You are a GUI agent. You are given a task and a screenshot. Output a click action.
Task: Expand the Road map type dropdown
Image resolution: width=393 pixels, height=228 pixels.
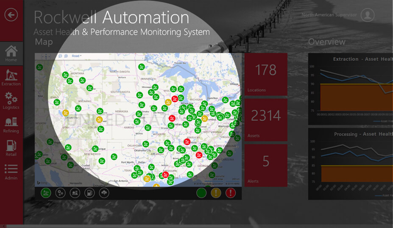(77, 56)
